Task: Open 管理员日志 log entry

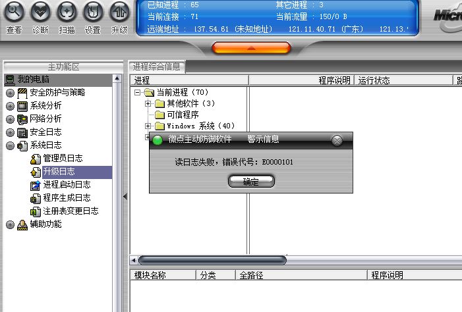Action: click(63, 159)
